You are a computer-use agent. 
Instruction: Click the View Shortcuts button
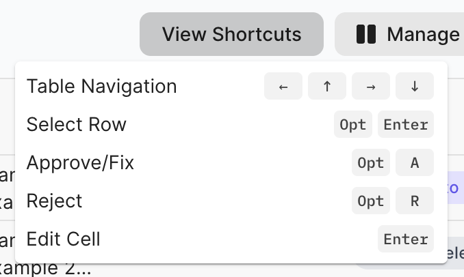tap(231, 34)
